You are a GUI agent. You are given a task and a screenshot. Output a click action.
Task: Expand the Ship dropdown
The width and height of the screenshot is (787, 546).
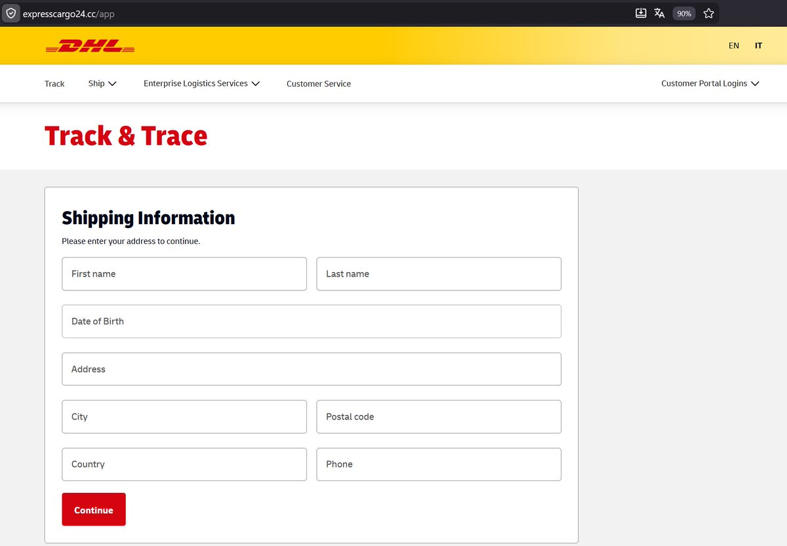click(102, 83)
